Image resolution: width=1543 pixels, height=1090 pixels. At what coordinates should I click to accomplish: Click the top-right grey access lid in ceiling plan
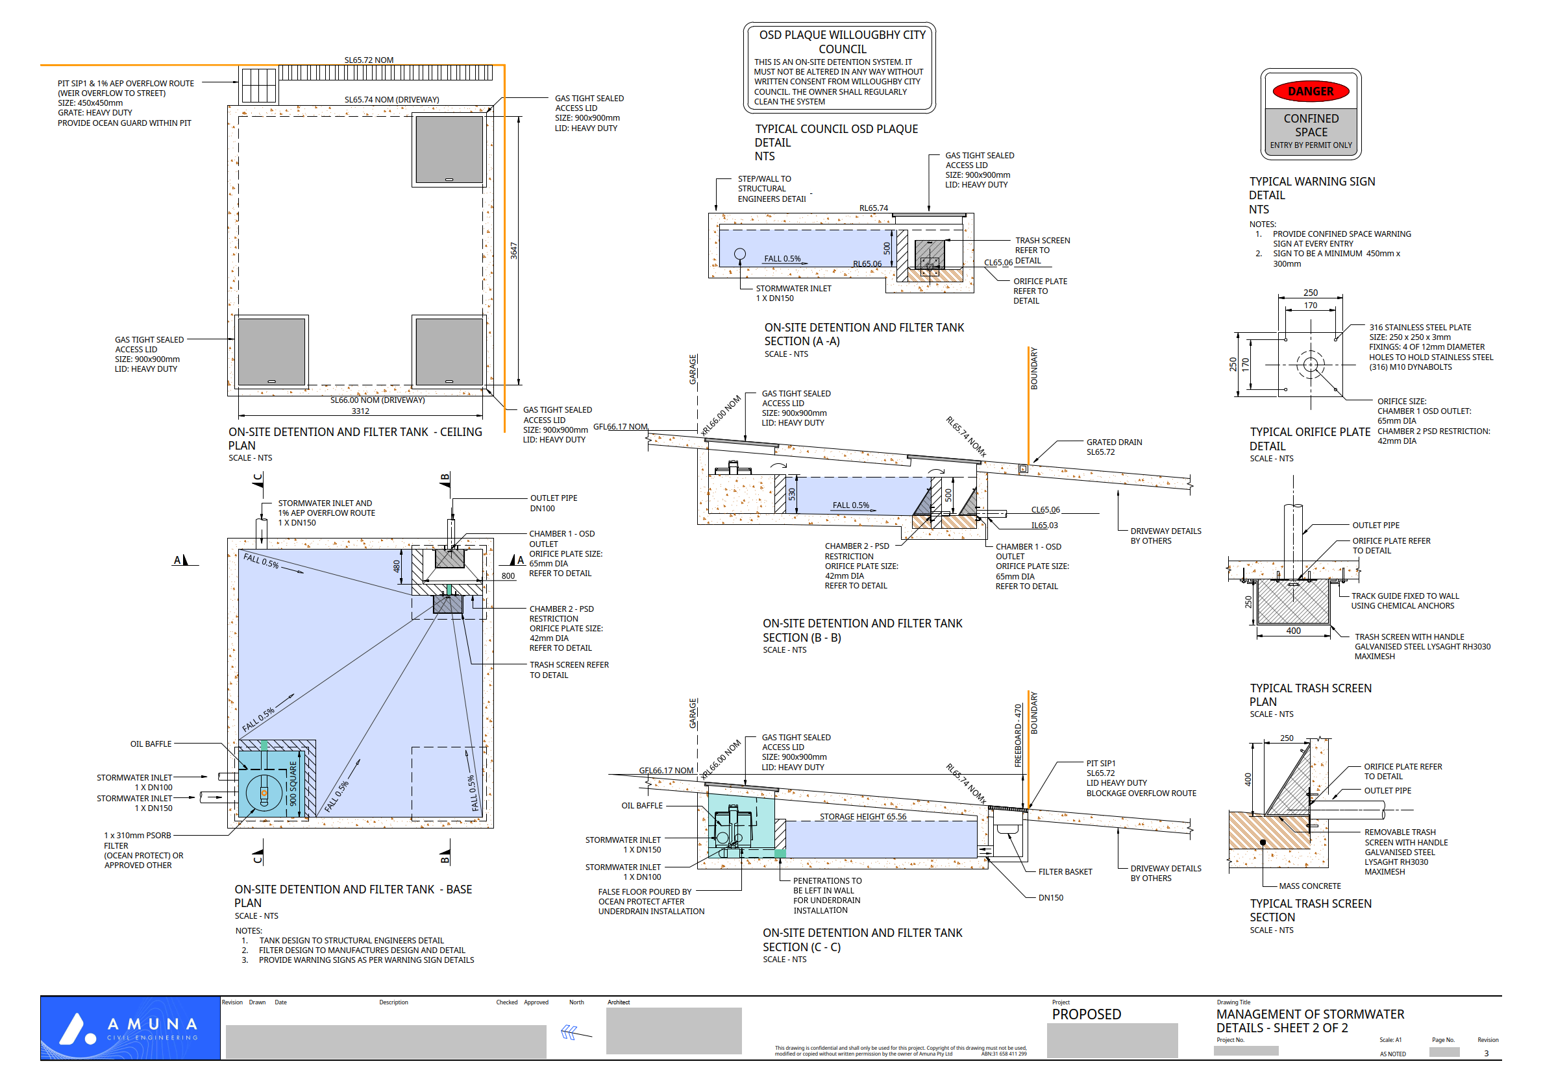(449, 150)
